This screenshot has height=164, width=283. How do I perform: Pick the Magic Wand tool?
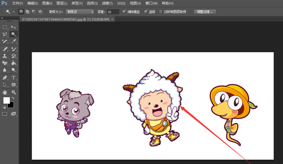tap(14, 34)
